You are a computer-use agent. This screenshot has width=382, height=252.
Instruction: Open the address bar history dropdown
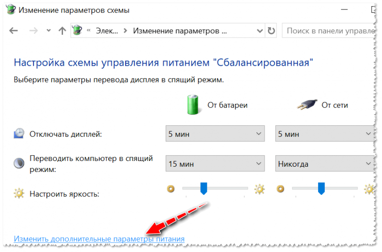click(260, 31)
